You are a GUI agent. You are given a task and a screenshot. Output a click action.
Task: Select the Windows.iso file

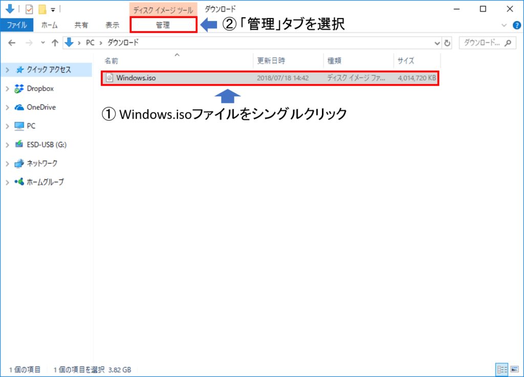pos(270,78)
